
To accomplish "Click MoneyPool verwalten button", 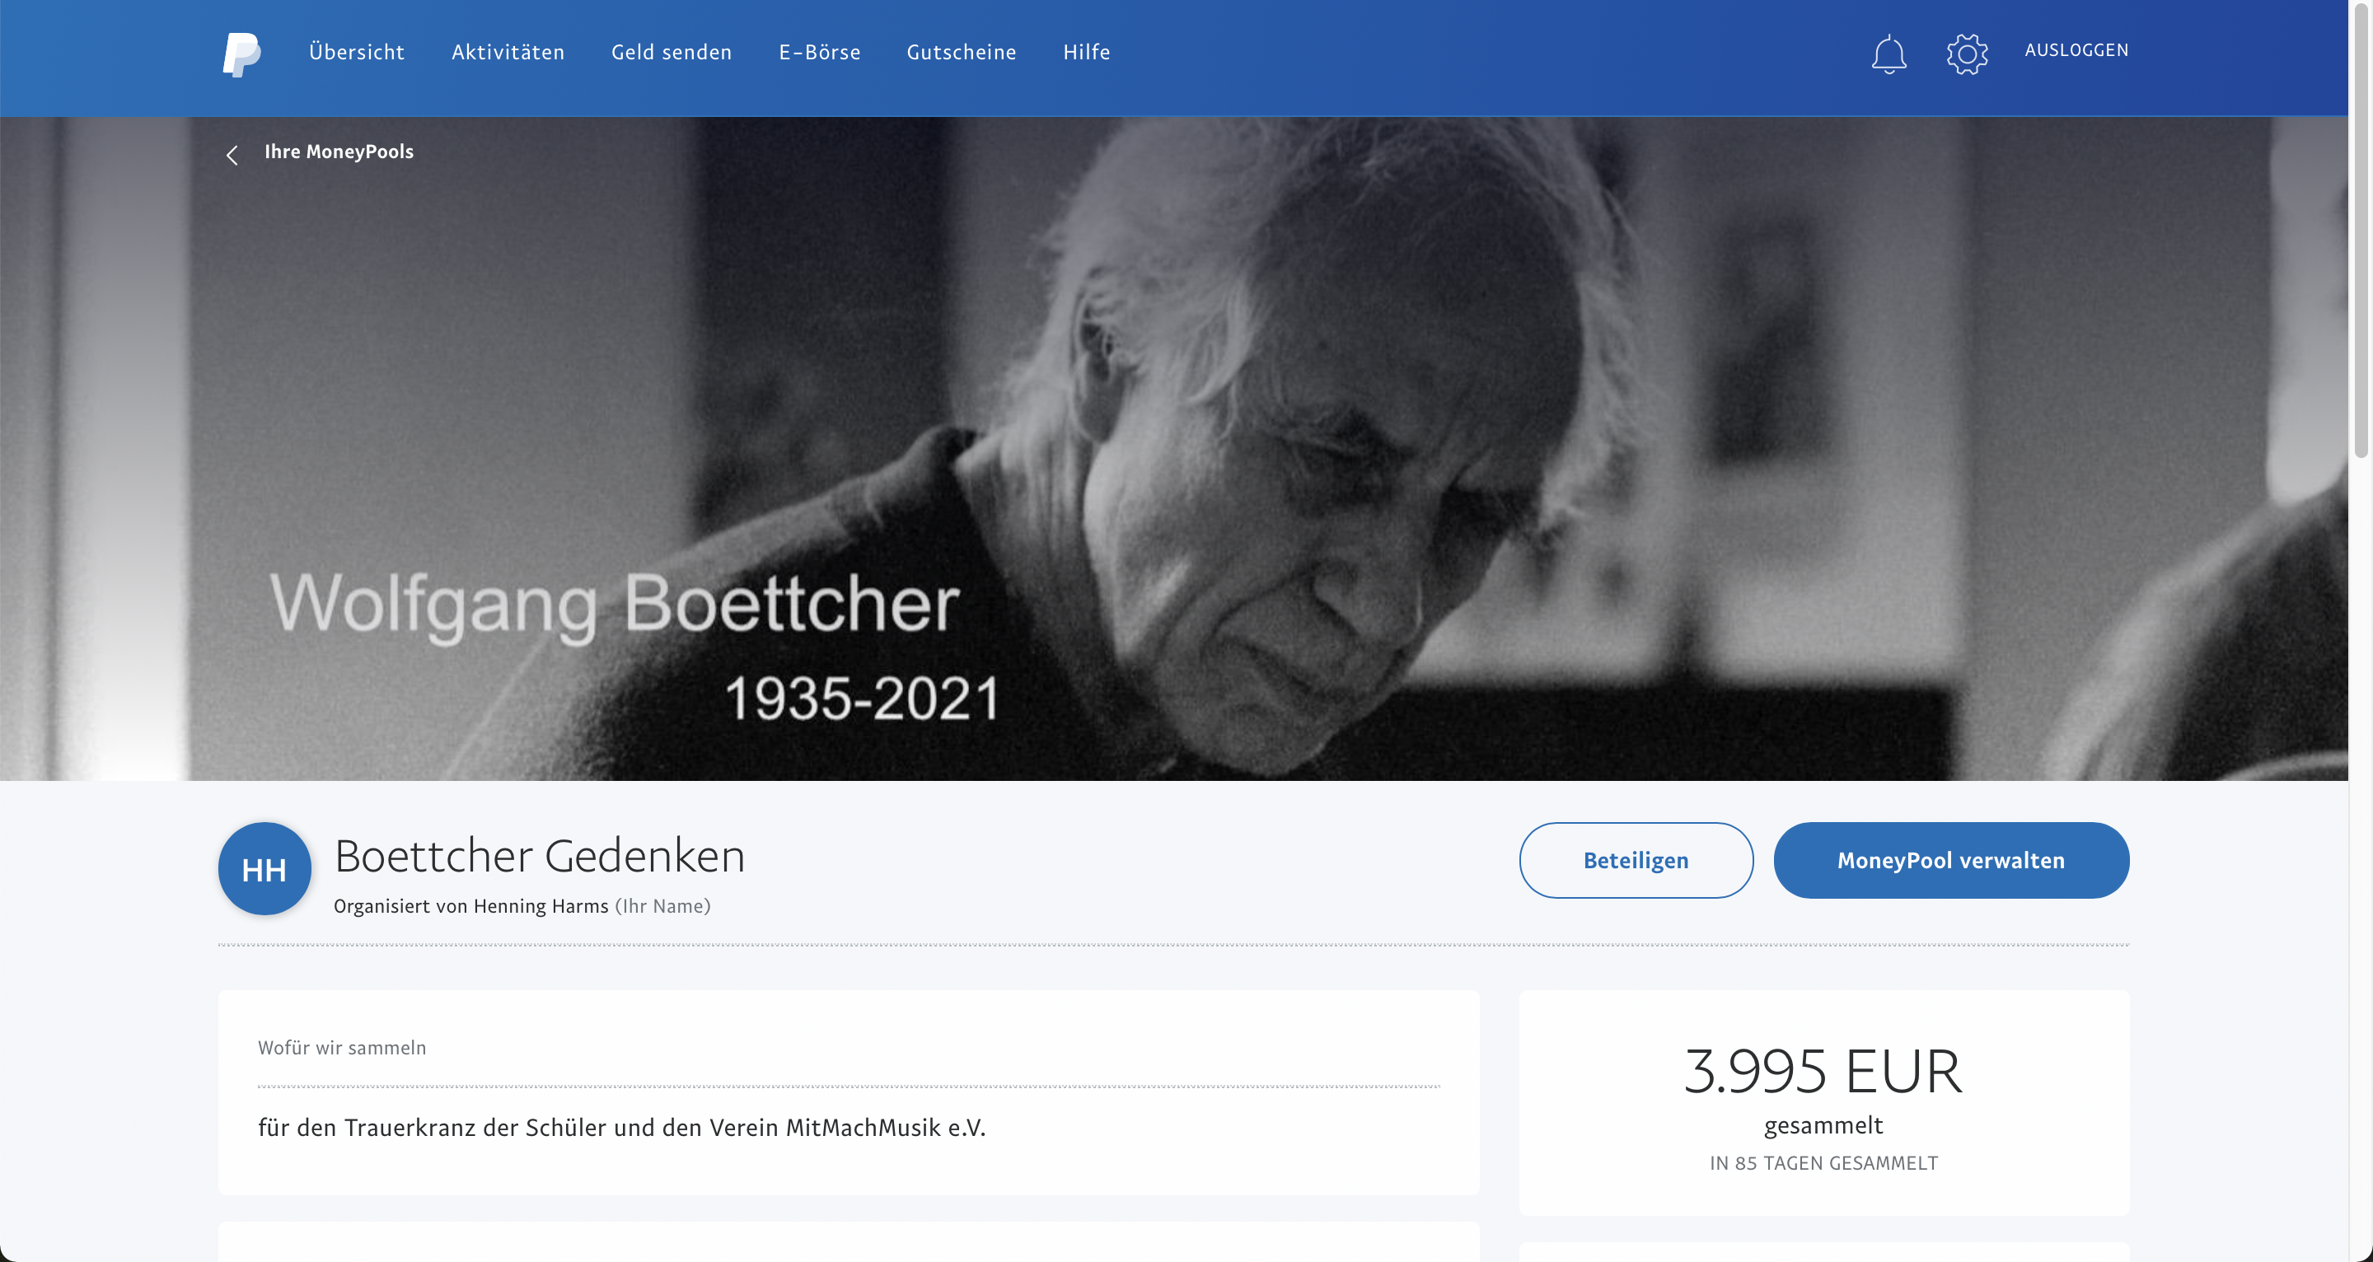I will (1951, 860).
